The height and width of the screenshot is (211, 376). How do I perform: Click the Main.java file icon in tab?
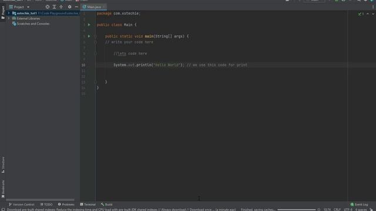(84, 7)
